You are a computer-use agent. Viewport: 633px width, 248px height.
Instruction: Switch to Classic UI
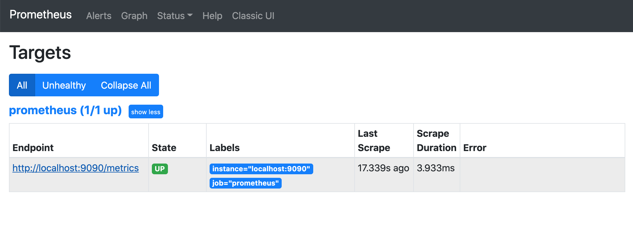pos(253,16)
